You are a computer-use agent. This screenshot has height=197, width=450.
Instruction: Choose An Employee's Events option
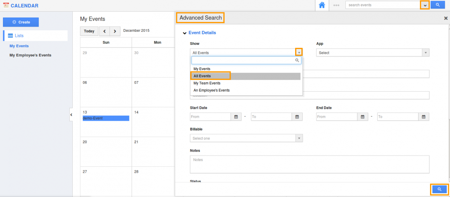(211, 90)
